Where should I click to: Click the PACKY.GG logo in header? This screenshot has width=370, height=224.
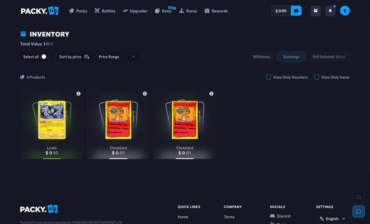click(40, 11)
